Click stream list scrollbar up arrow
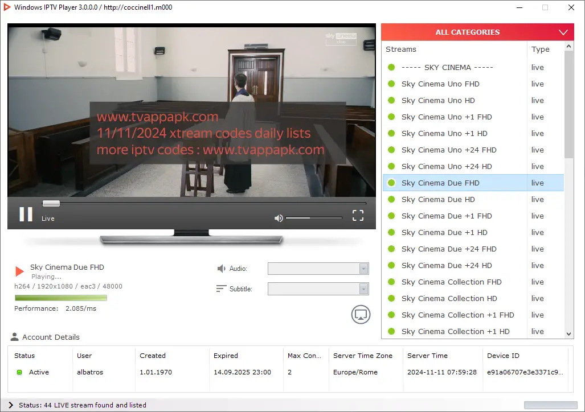The image size is (585, 412). 568,46
